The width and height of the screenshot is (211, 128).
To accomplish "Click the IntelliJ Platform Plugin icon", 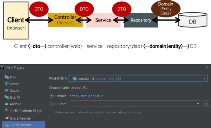I will click(6, 110).
